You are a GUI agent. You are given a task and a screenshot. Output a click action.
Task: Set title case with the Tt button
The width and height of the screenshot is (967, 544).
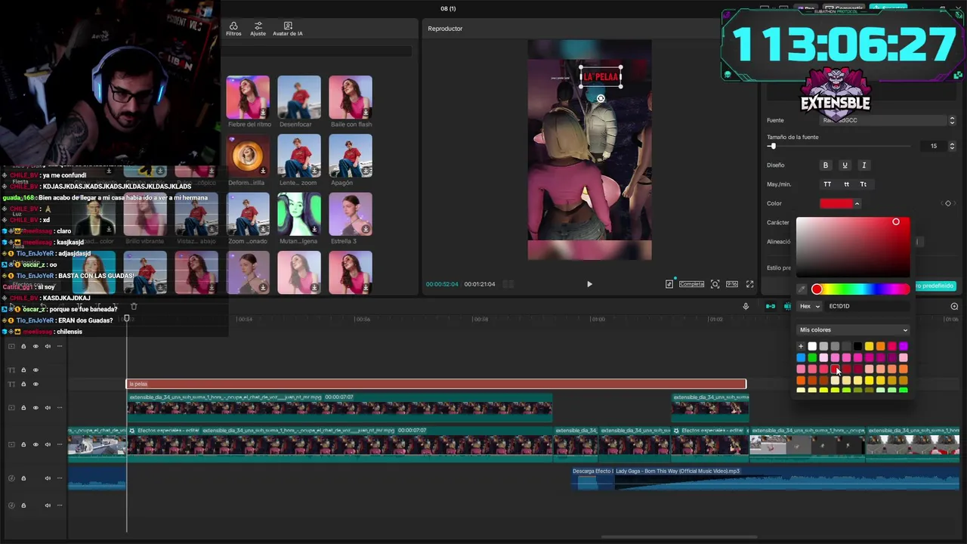(864, 184)
